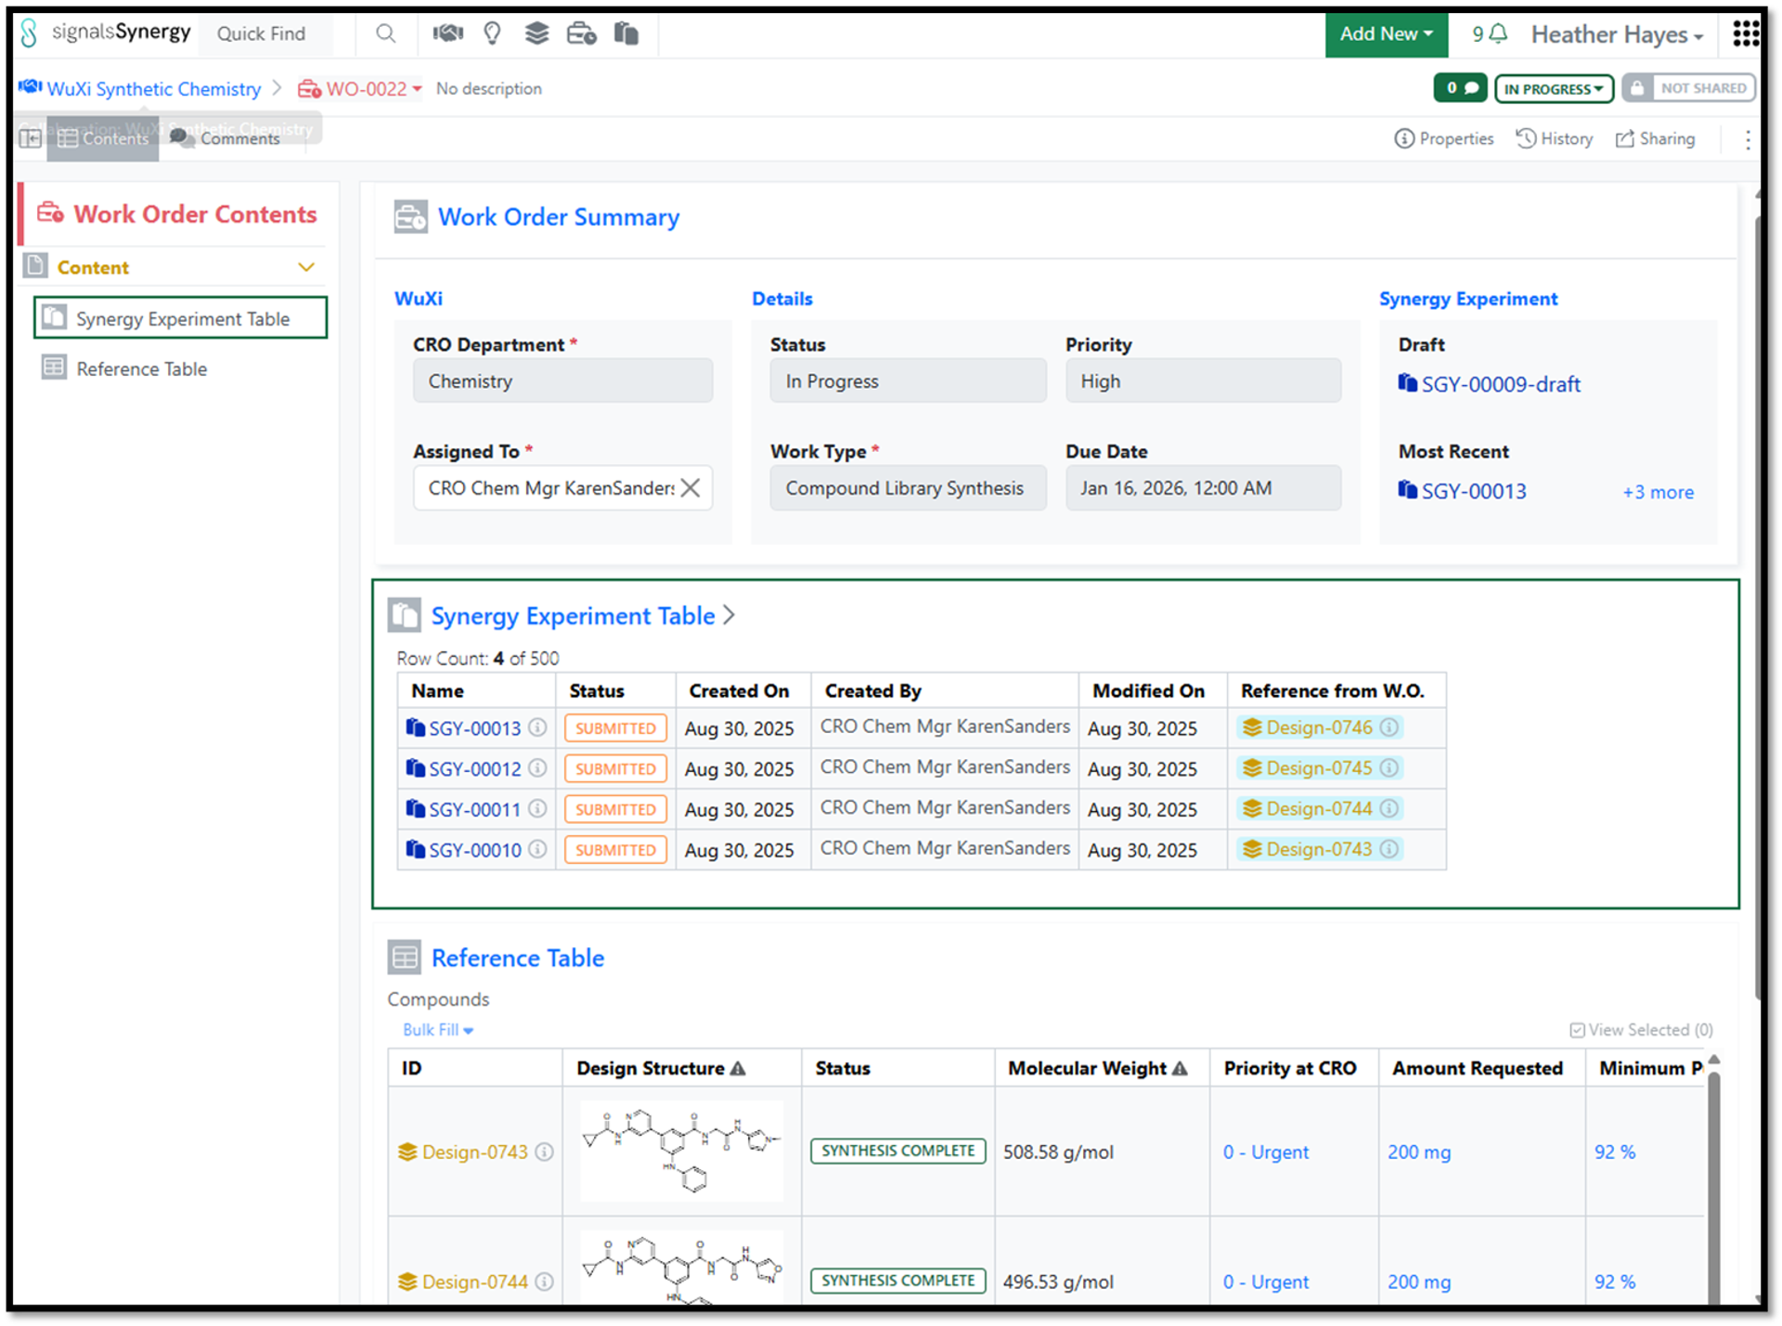Screen dimensions: 1782x1326
Task: Open the more options kebab menu
Action: click(x=1748, y=139)
